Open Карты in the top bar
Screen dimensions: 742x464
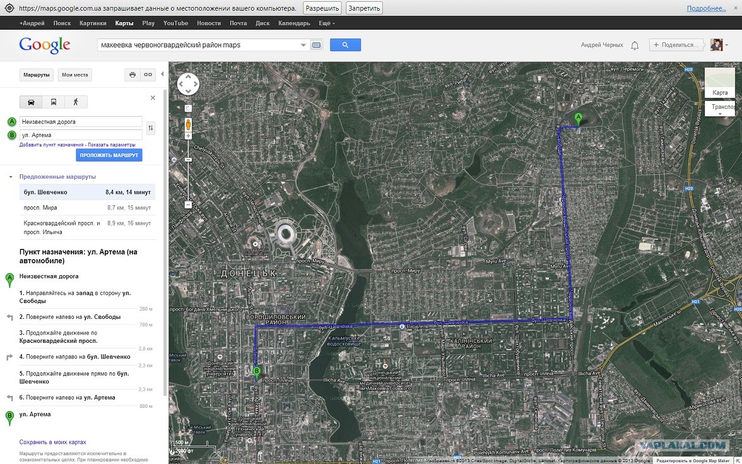124,23
